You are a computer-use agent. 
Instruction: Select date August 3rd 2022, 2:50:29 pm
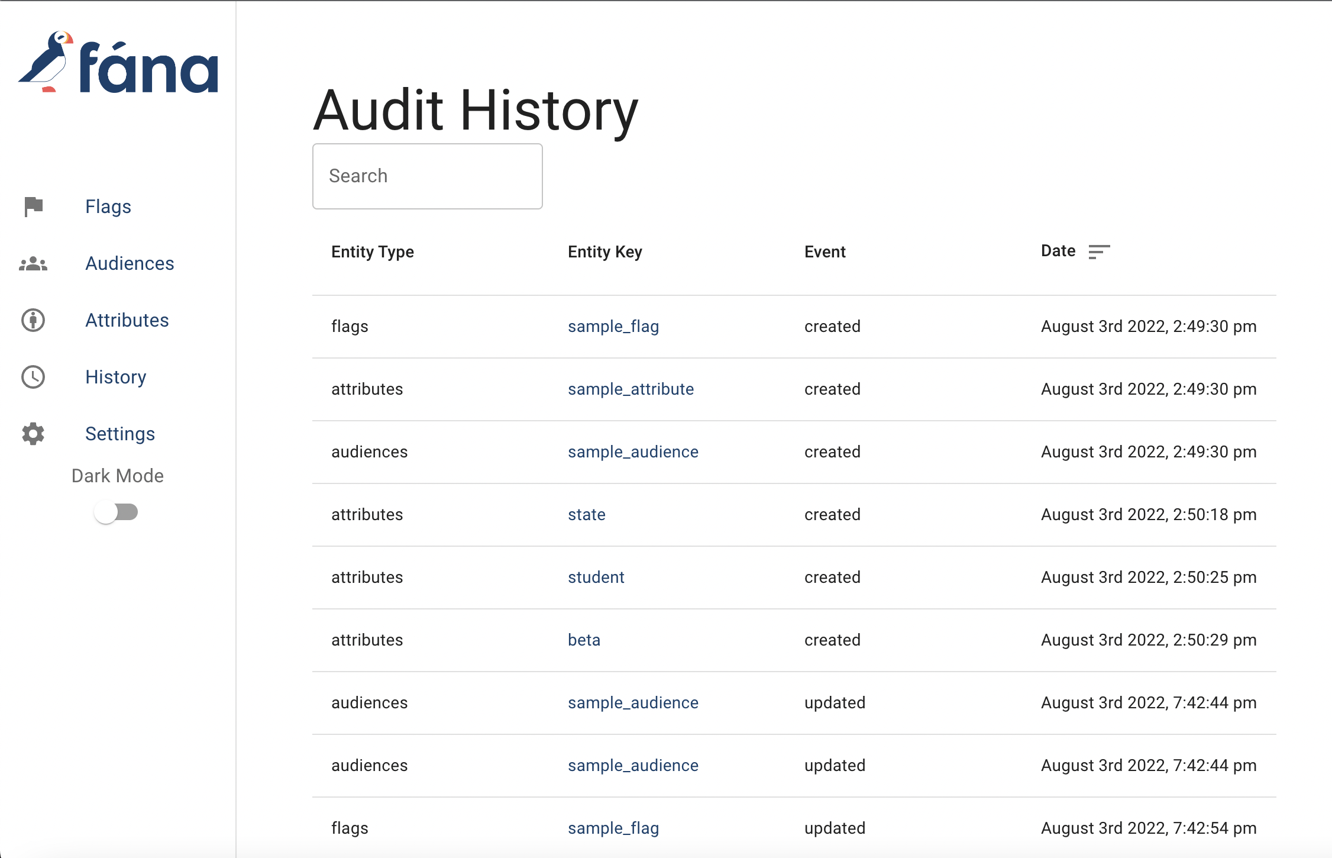pyautogui.click(x=1149, y=640)
